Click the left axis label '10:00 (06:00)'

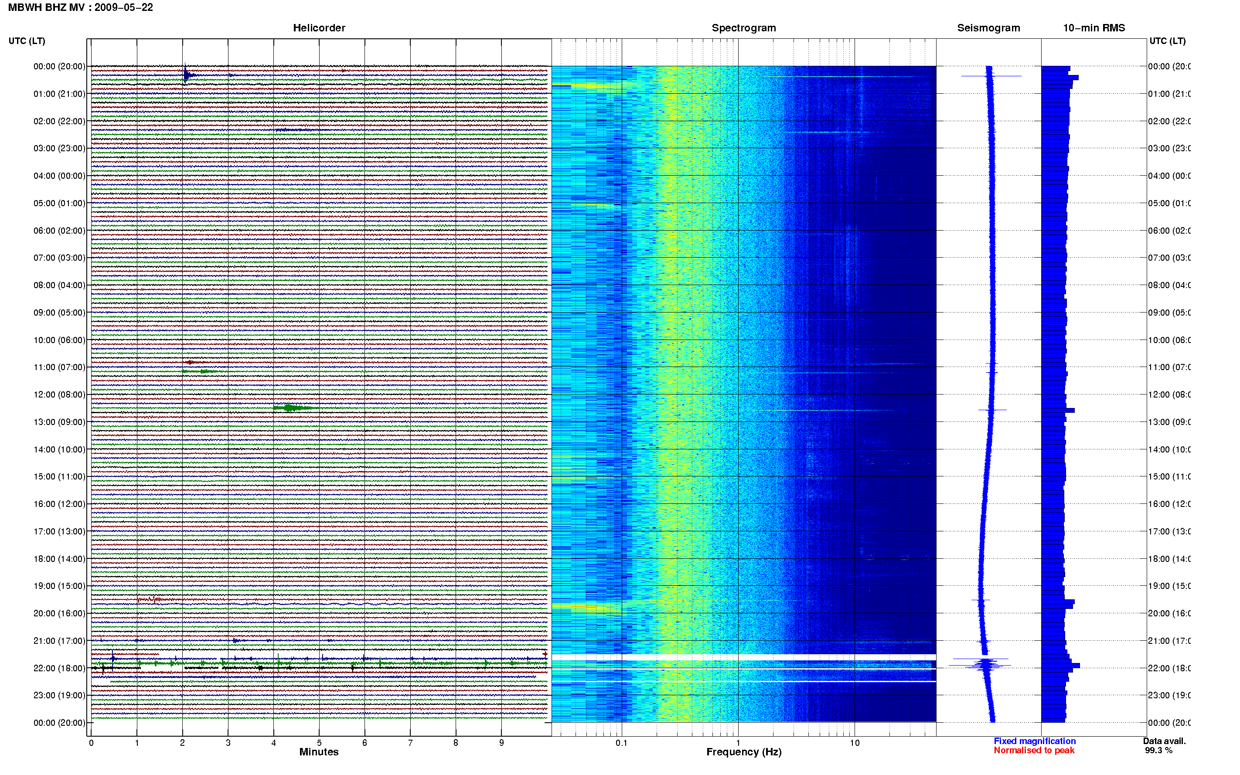point(59,340)
